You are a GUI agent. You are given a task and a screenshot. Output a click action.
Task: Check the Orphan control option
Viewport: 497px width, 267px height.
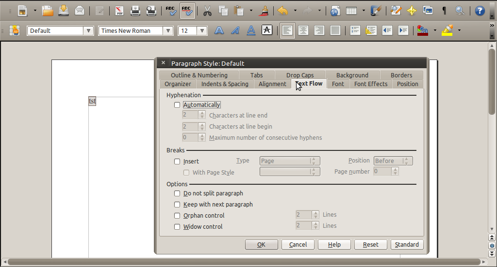(177, 216)
